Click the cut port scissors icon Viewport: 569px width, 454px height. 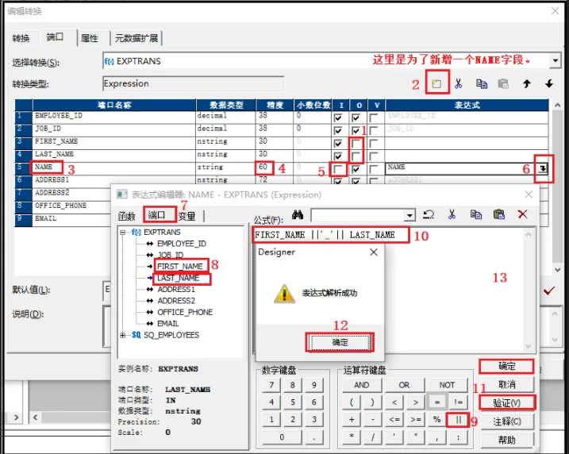459,84
